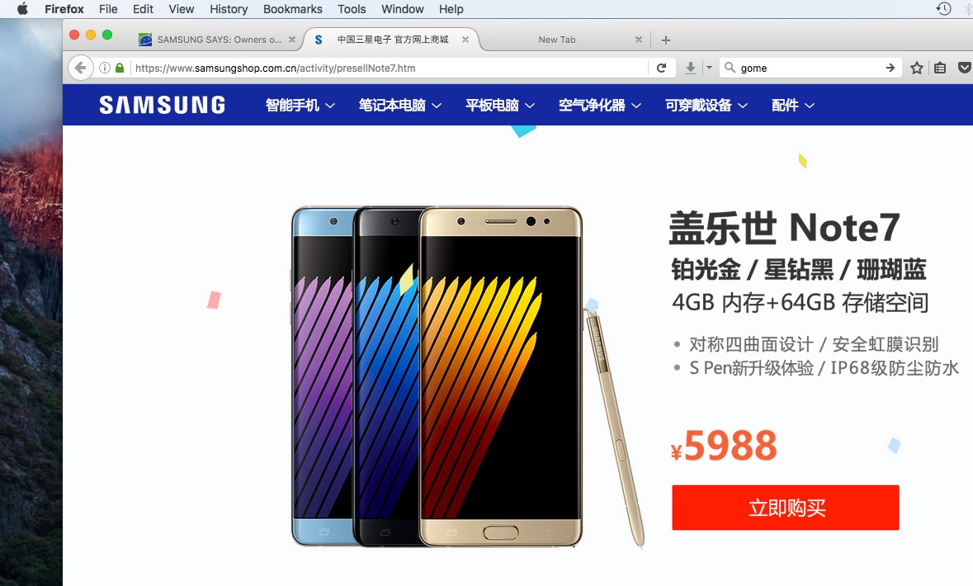Click the SAMSUNG logo link
Image resolution: width=973 pixels, height=586 pixels.
point(163,105)
